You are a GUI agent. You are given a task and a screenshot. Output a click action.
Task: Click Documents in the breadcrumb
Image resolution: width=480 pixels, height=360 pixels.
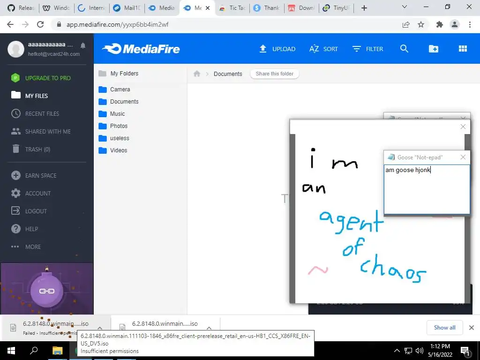[x=228, y=74]
